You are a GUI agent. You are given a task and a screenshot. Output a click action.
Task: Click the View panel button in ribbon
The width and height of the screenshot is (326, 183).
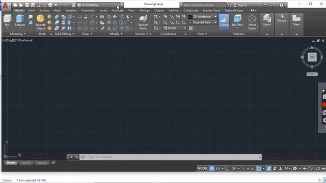296,20
